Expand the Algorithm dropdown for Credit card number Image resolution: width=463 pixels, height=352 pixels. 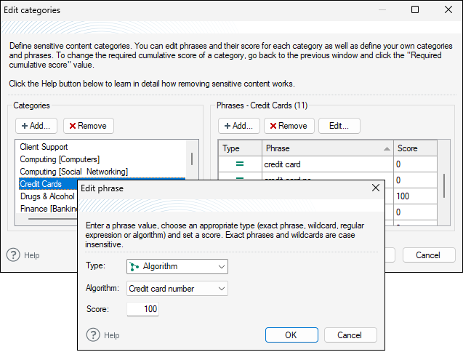[177, 289]
